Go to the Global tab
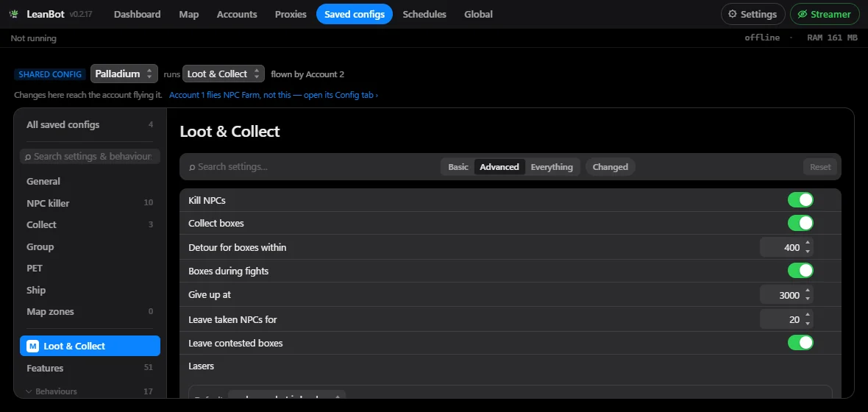Viewport: 868px width, 412px height. point(478,15)
